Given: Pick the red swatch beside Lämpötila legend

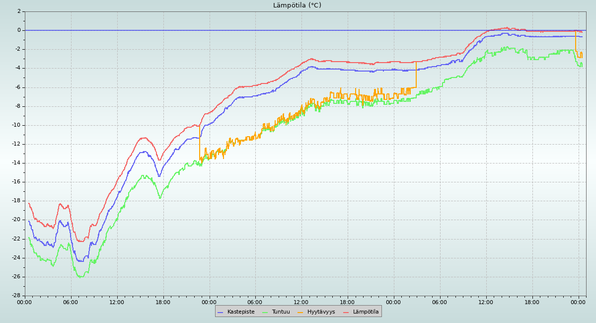Looking at the screenshot, I should click(346, 312).
